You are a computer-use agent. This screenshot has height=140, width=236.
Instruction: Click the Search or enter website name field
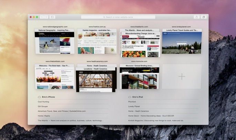point(118,17)
